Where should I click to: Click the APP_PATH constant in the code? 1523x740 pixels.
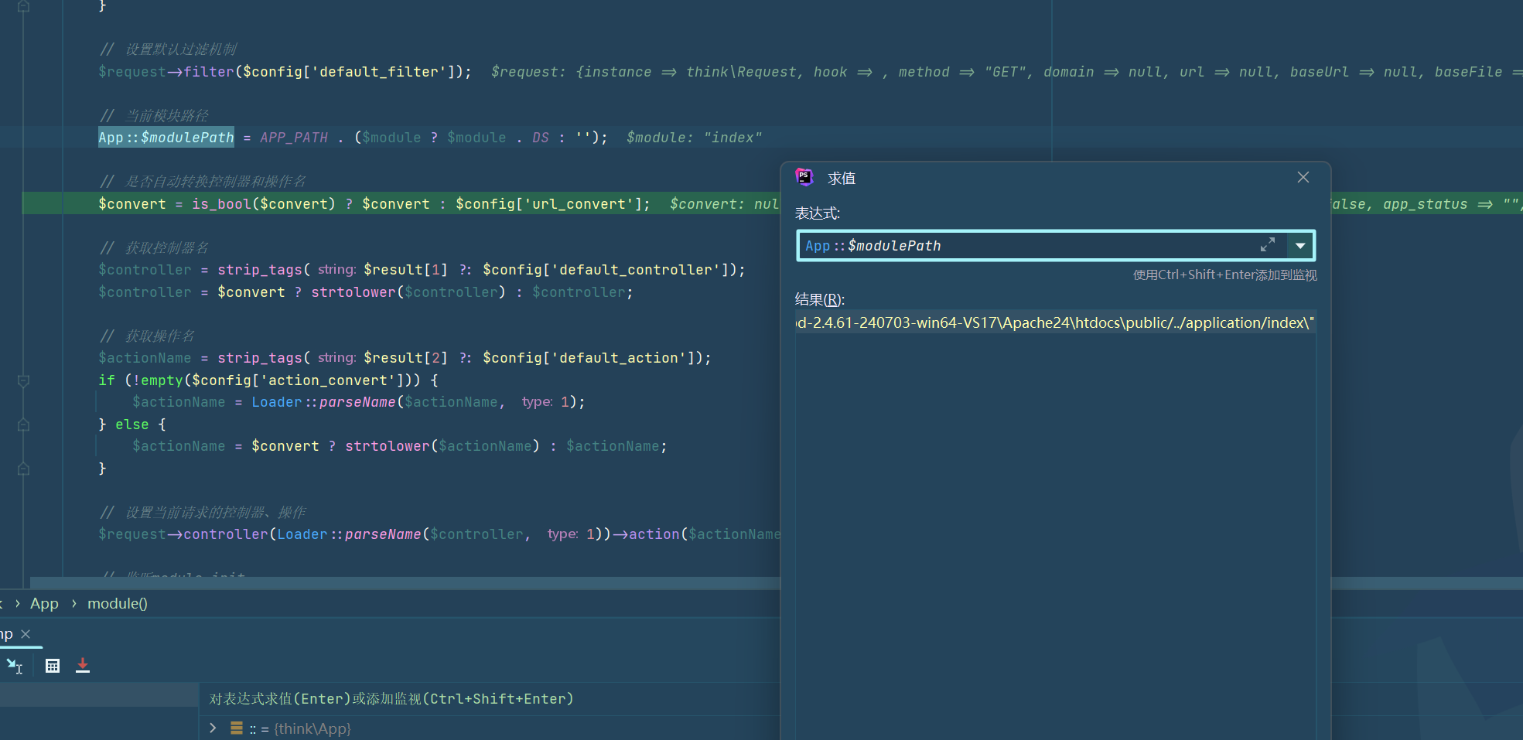[294, 137]
